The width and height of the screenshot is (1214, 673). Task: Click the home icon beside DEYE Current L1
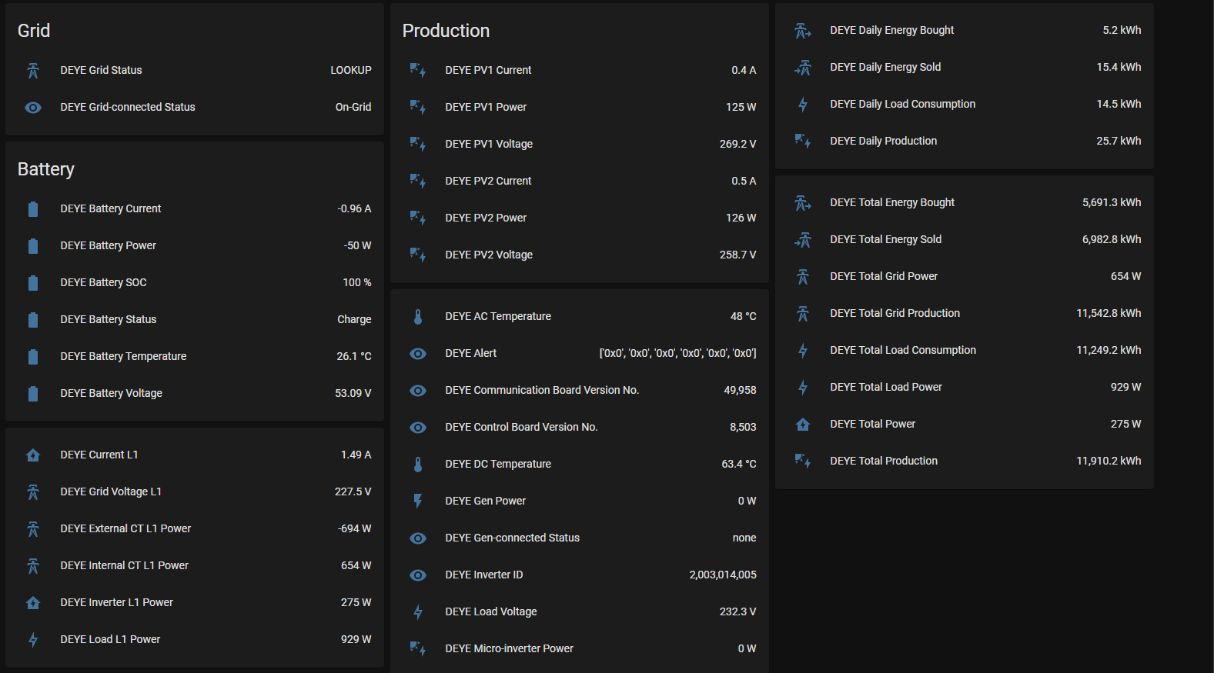[x=33, y=455]
